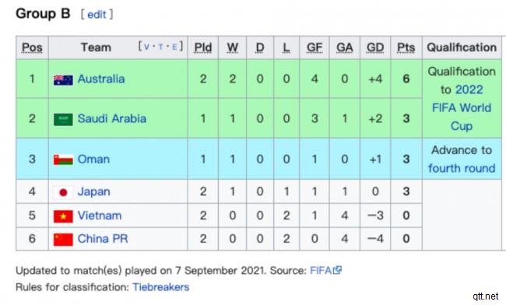Click the GD column header abbreviation

pos(375,47)
